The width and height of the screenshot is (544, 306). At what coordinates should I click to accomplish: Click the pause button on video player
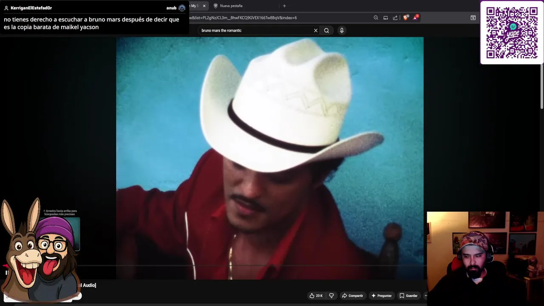coord(7,273)
